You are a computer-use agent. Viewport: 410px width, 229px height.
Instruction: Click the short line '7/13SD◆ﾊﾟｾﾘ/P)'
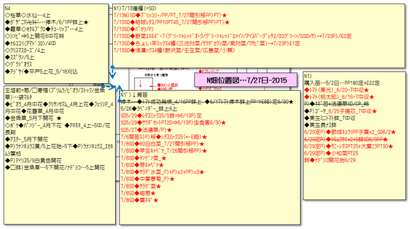click(x=134, y=30)
